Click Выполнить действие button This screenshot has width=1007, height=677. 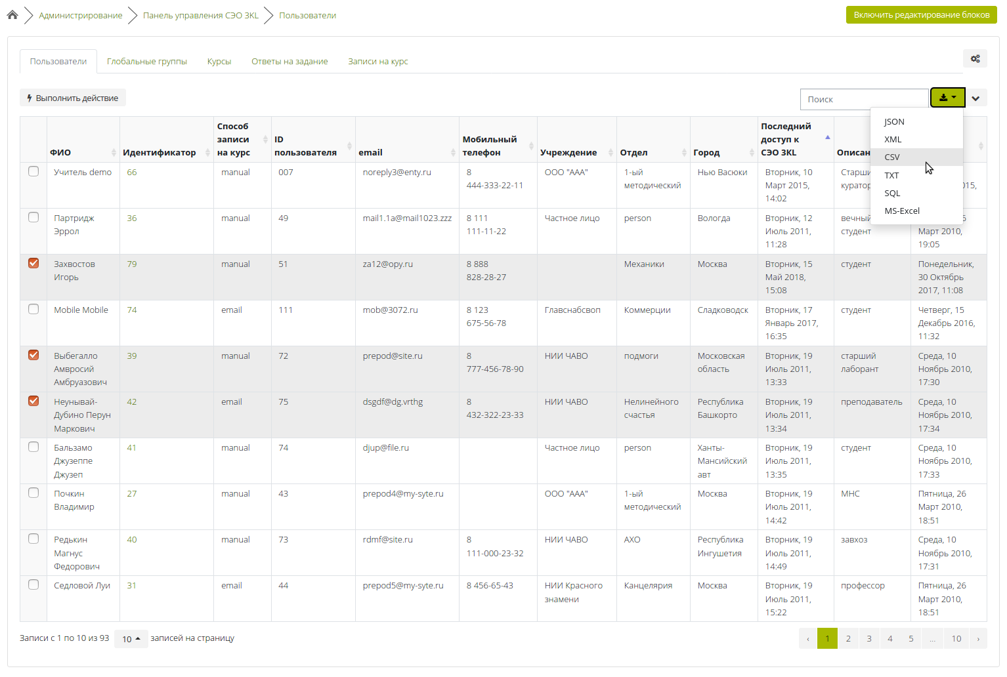coord(73,98)
